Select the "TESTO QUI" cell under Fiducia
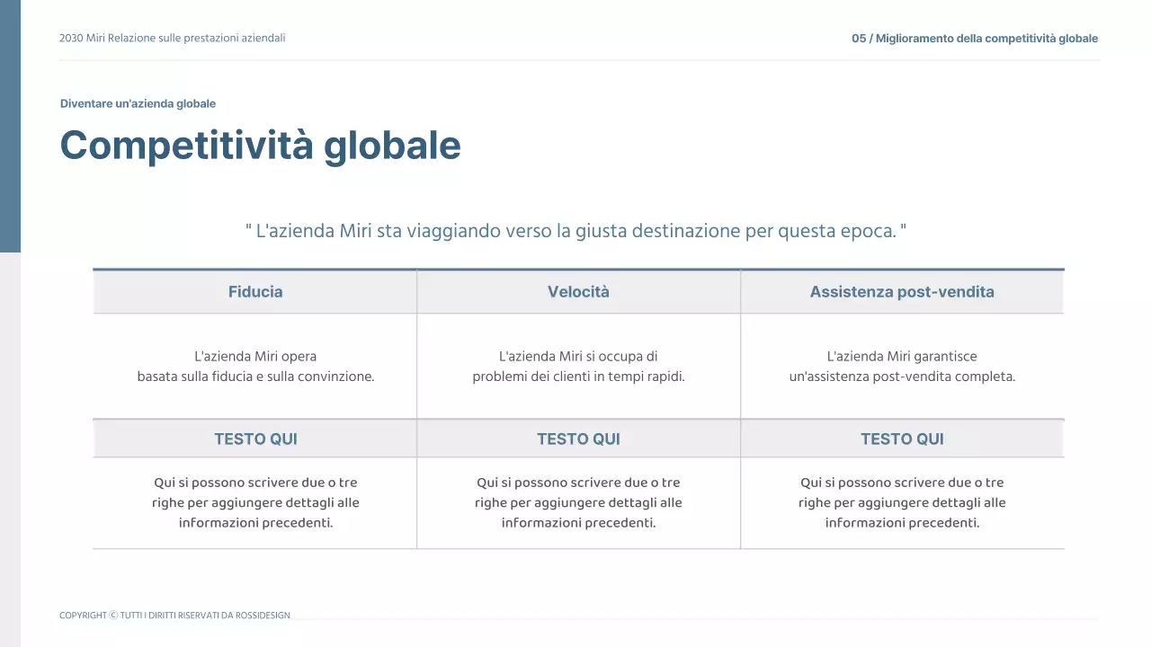This screenshot has width=1151, height=647. (x=254, y=439)
